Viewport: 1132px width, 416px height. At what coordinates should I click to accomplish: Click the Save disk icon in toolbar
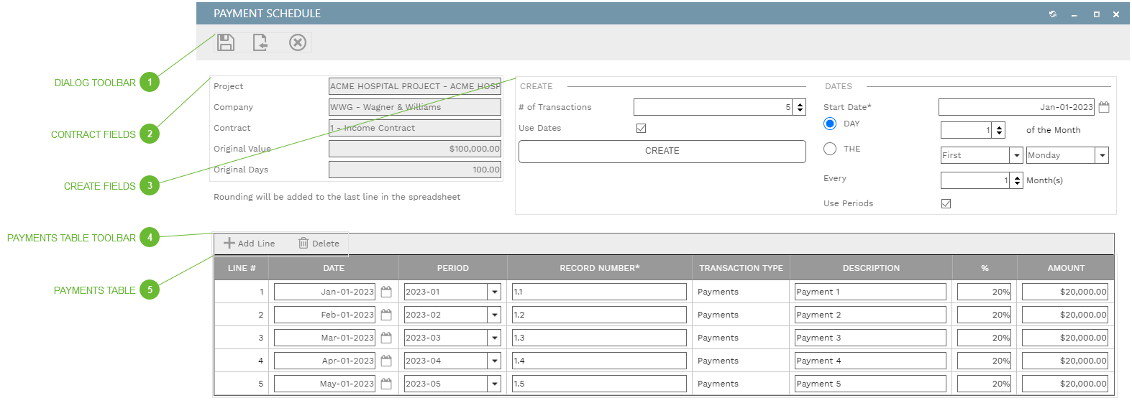pos(226,42)
